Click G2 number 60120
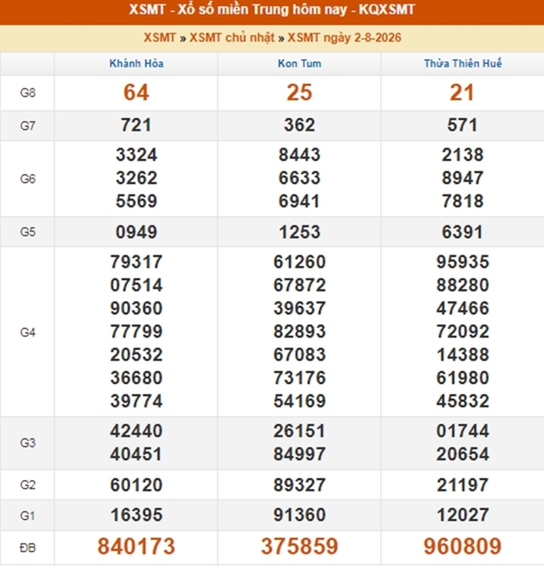Screen dimensions: 544x570 (136, 485)
